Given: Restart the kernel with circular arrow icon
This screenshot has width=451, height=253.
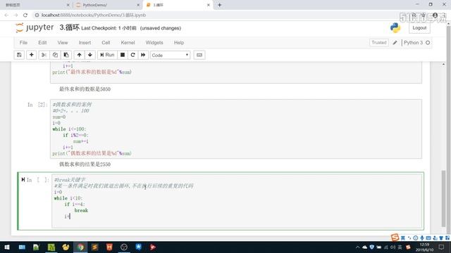Looking at the screenshot, I should point(132,55).
